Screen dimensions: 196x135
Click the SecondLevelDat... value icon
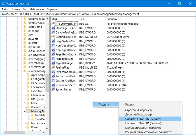tap(53, 76)
